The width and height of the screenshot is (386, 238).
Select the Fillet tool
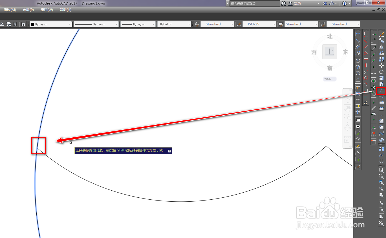point(381,127)
